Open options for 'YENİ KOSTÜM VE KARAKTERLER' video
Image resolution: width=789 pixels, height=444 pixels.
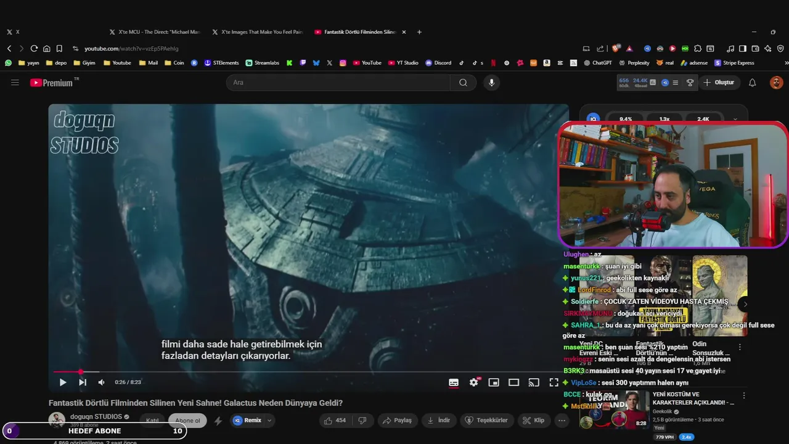(744, 395)
